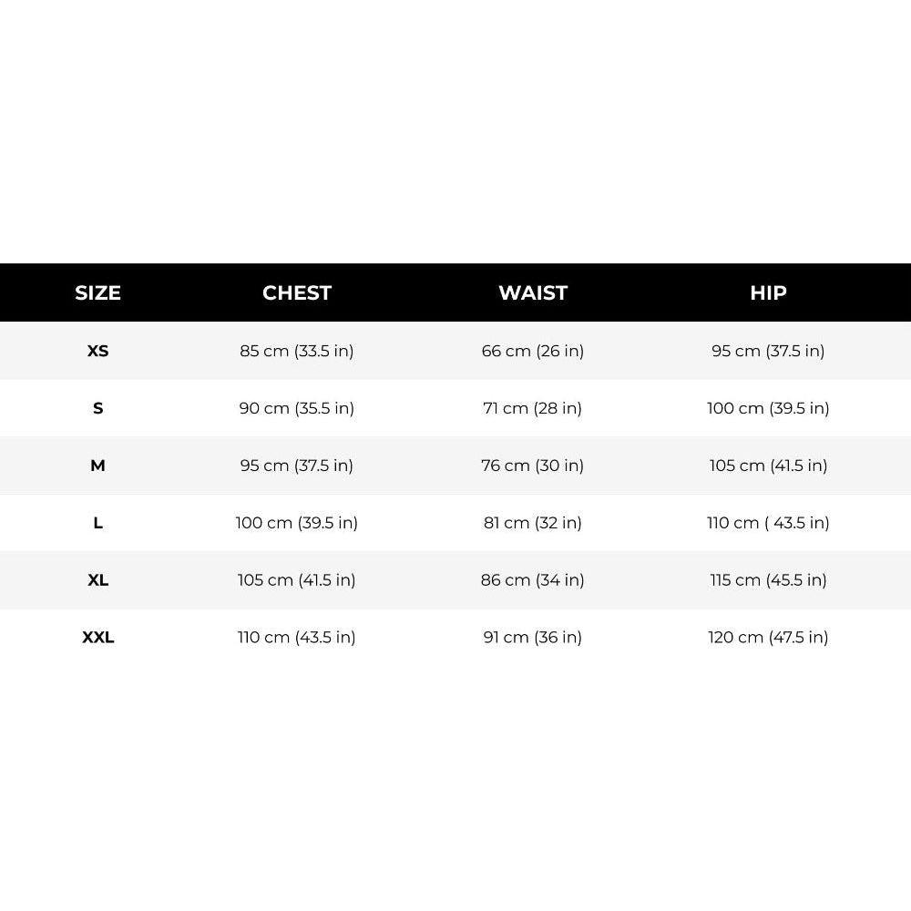This screenshot has height=911, width=911.
Task: Select the XS size label
Action: pos(97,351)
